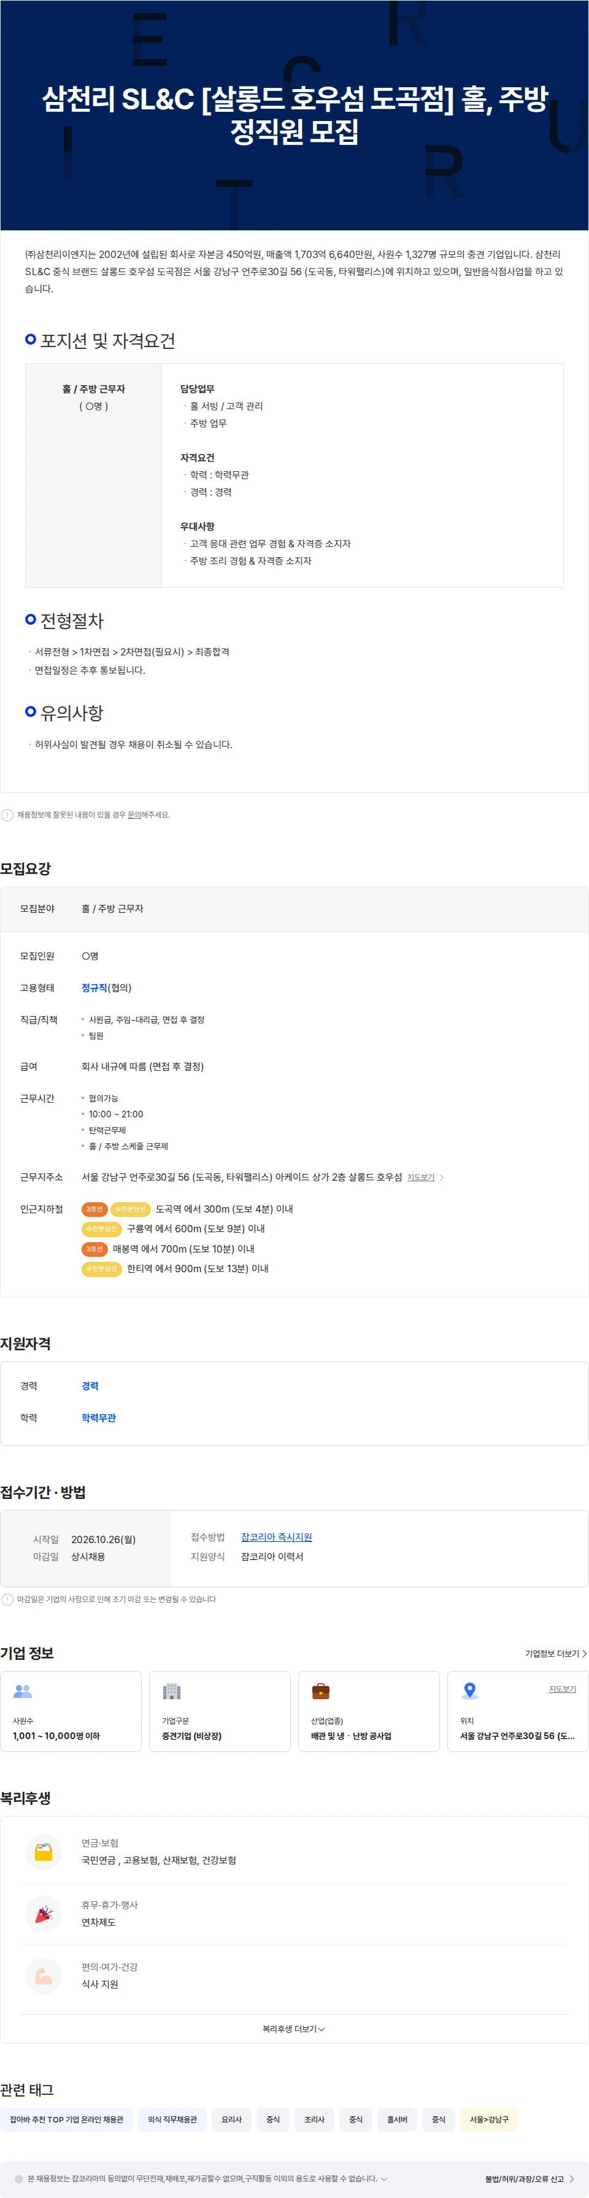Click the 수인분당선 badge next to 도곡역
Image resolution: width=589 pixels, height=2198 pixels.
[131, 1209]
